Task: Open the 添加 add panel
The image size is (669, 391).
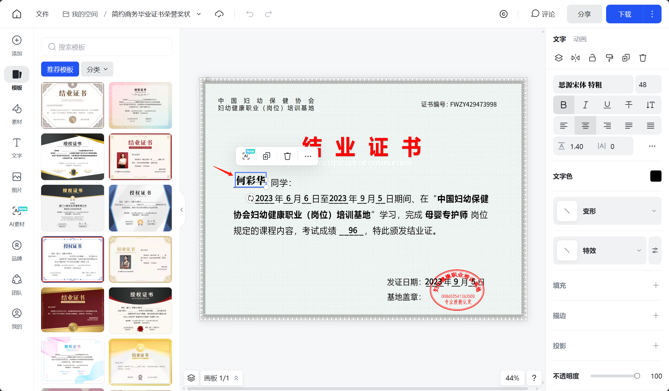Action: point(17,46)
